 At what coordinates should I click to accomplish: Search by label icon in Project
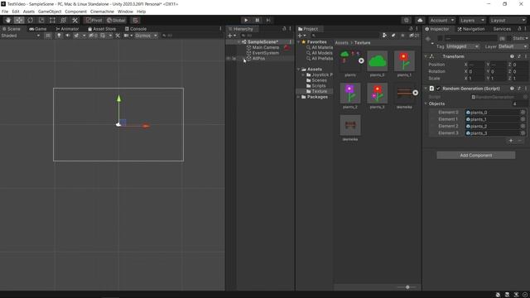[x=393, y=36]
